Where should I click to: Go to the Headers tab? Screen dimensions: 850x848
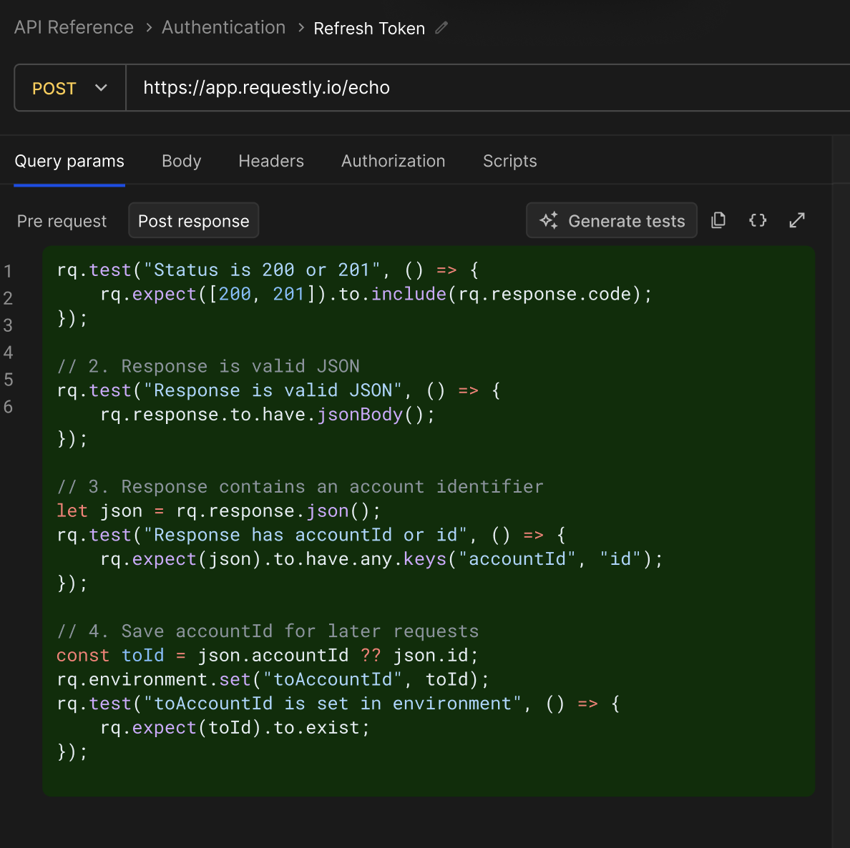point(271,162)
